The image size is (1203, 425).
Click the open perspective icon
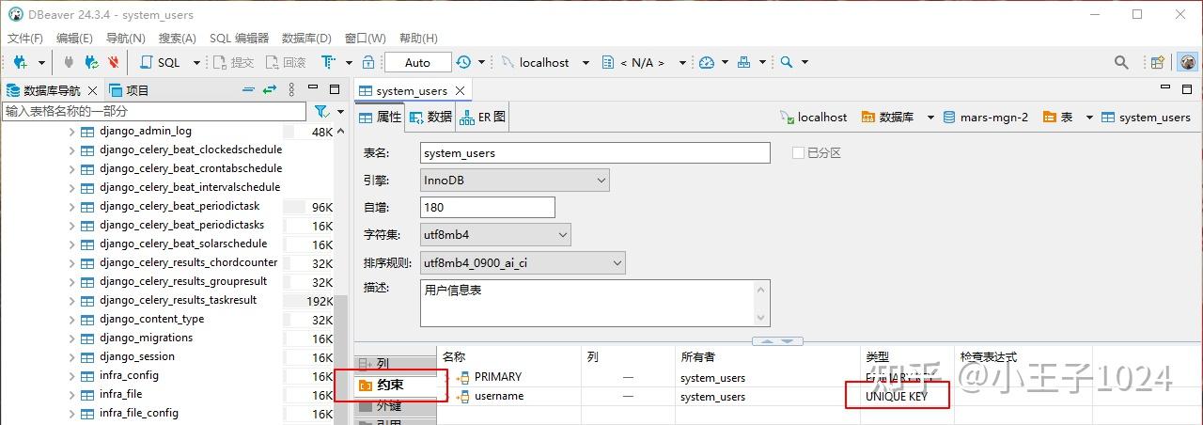1159,62
